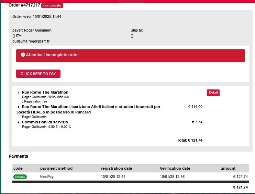The image size is (255, 194).
Task: Select the 'code' column header
Action: [x=18, y=168]
